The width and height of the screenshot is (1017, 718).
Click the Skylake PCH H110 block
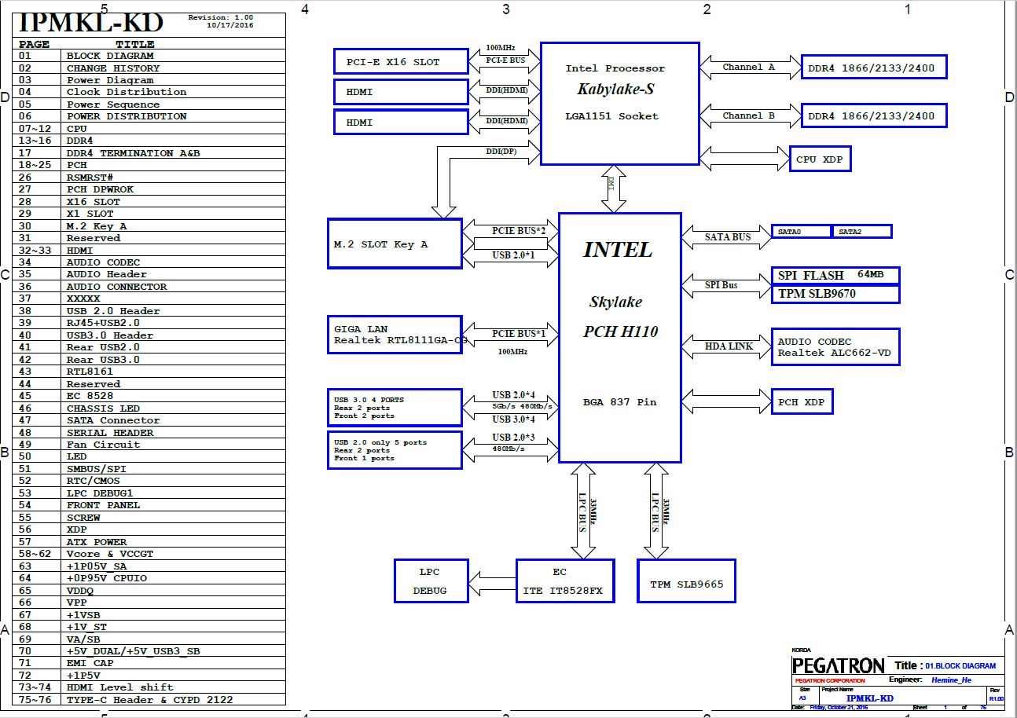tap(620, 337)
